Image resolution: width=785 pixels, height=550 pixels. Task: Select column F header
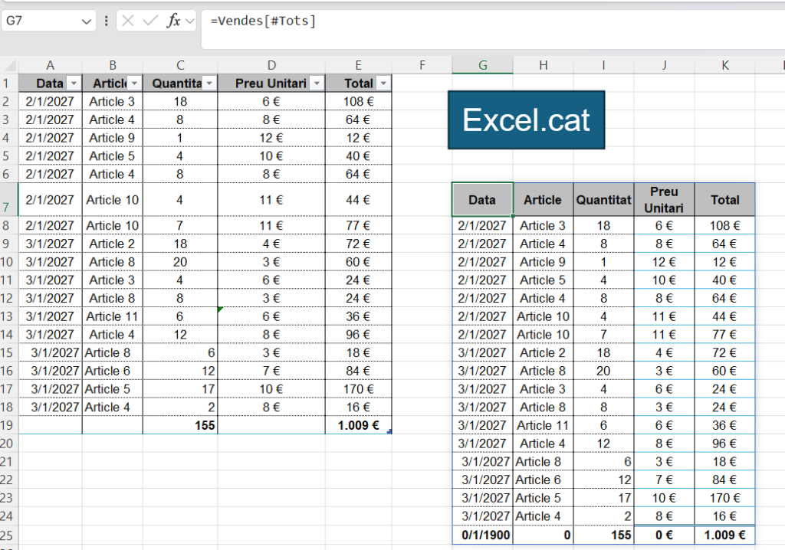(x=422, y=66)
